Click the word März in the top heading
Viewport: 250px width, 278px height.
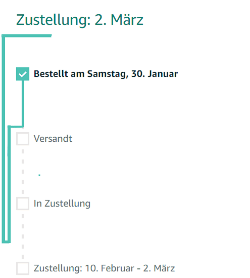(127, 20)
